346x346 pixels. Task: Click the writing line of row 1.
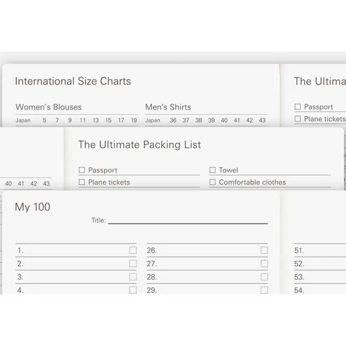[76, 250]
